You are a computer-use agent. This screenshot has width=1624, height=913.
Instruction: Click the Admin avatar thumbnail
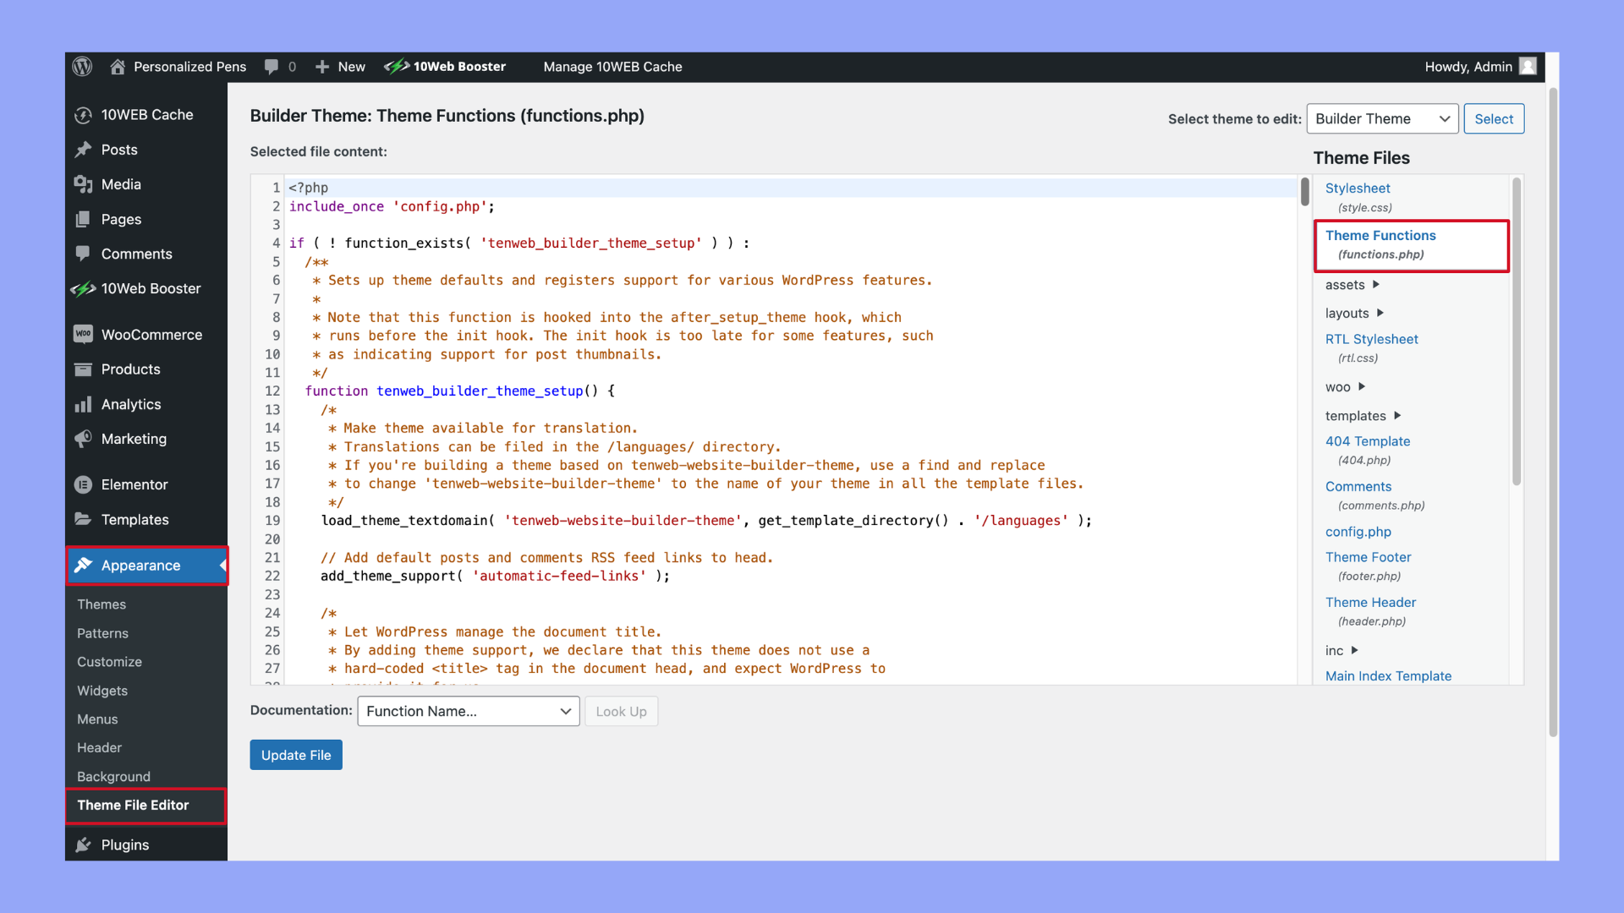(1528, 67)
